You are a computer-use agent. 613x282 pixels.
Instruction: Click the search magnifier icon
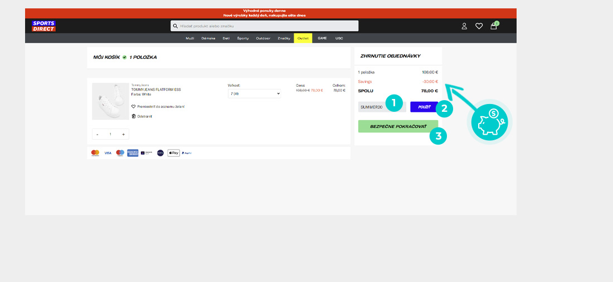point(176,26)
